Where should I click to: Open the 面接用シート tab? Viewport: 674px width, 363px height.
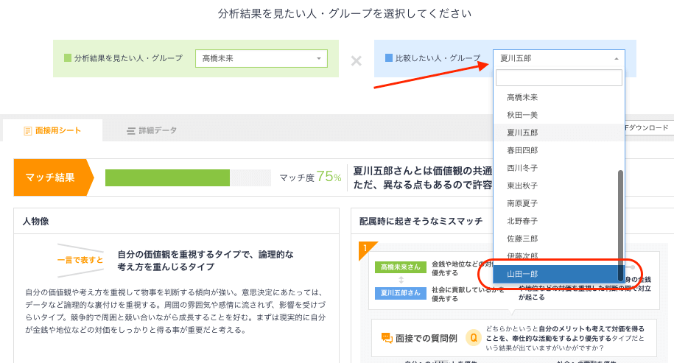[x=52, y=130]
